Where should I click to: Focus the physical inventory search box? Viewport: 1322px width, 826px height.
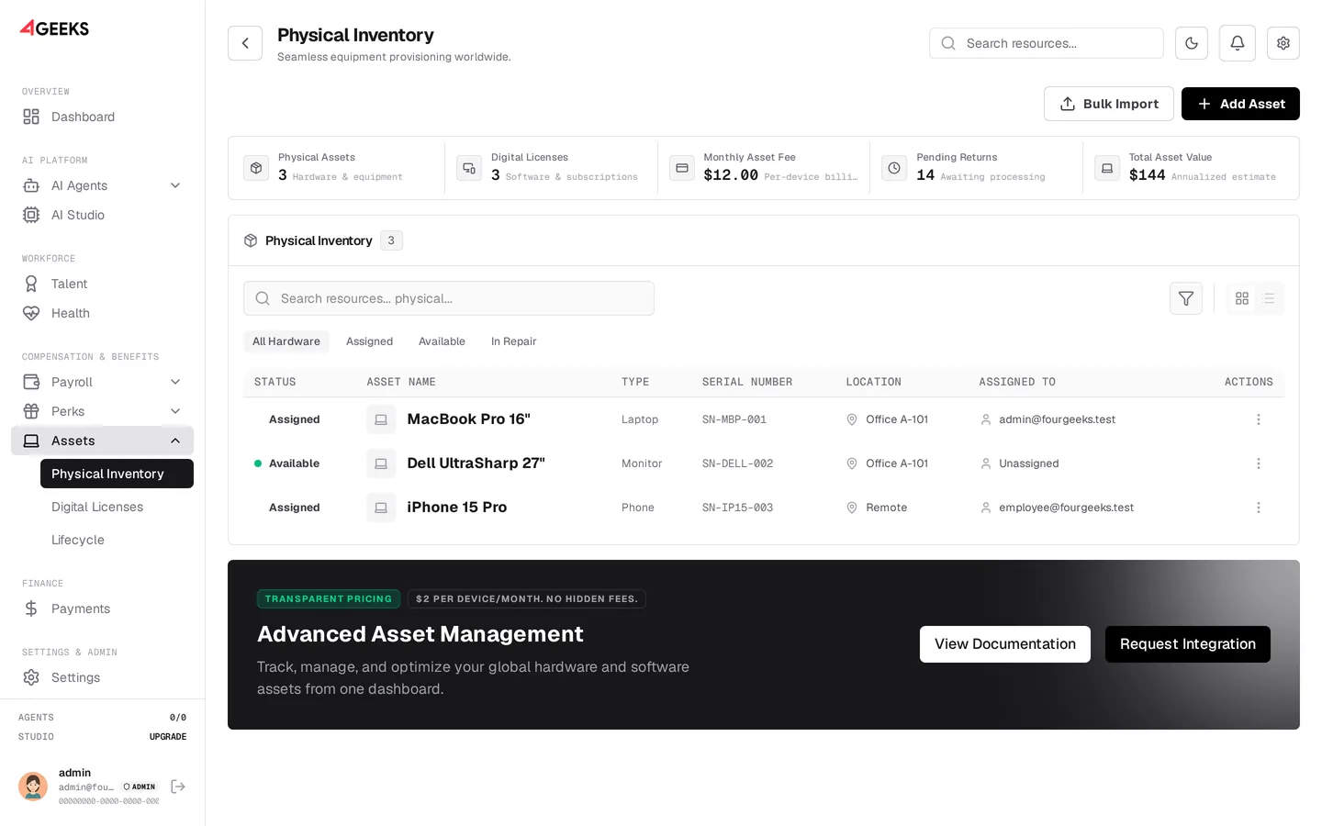(x=449, y=298)
